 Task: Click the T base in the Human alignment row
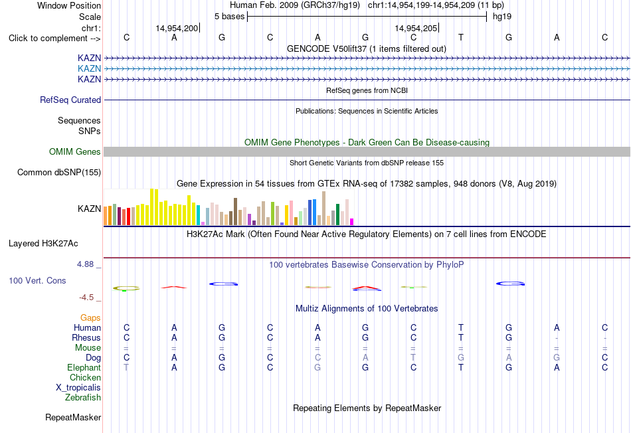coord(461,327)
